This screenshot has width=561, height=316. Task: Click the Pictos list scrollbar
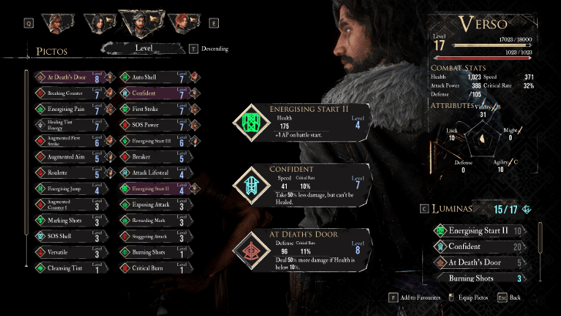pos(26,168)
